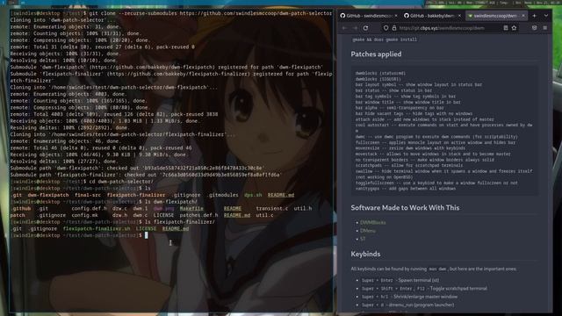
Task: Go back in the Firefox browser
Action: click(344, 28)
